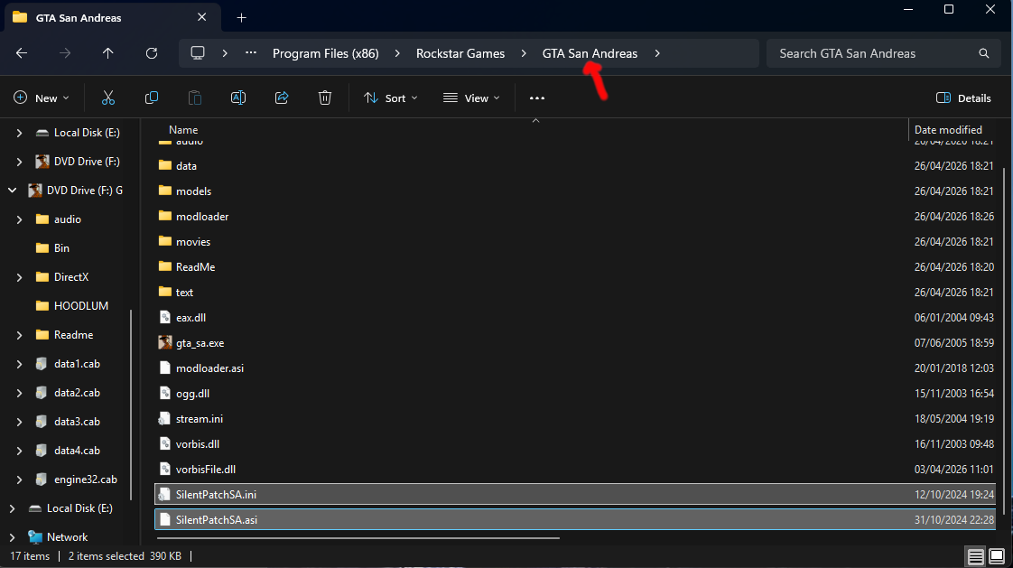Click Program Files (x86) breadcrumb
This screenshot has width=1013, height=568.
(x=326, y=53)
